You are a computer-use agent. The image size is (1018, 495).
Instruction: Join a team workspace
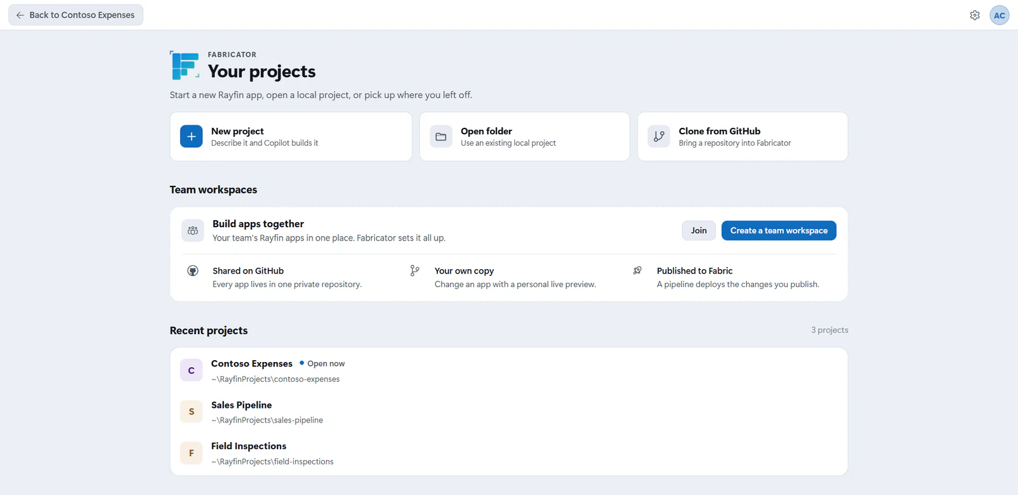tap(699, 230)
